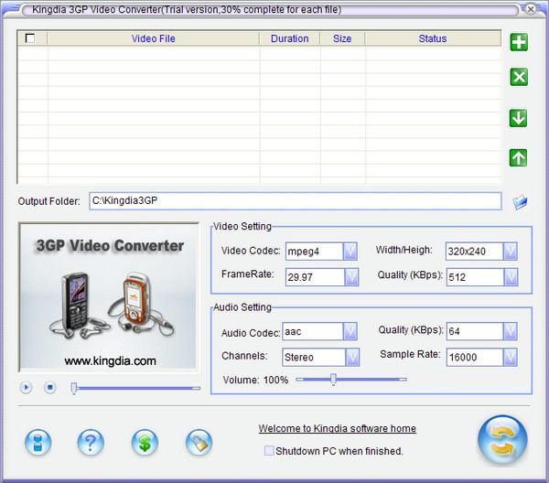The width and height of the screenshot is (549, 483).
Task: Click the green X remove file icon
Action: (x=519, y=77)
